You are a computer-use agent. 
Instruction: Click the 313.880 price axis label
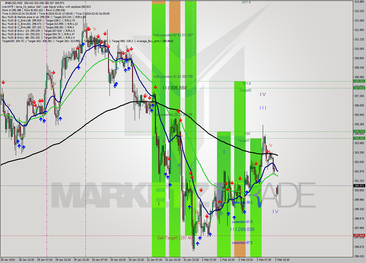pyautogui.click(x=359, y=2)
